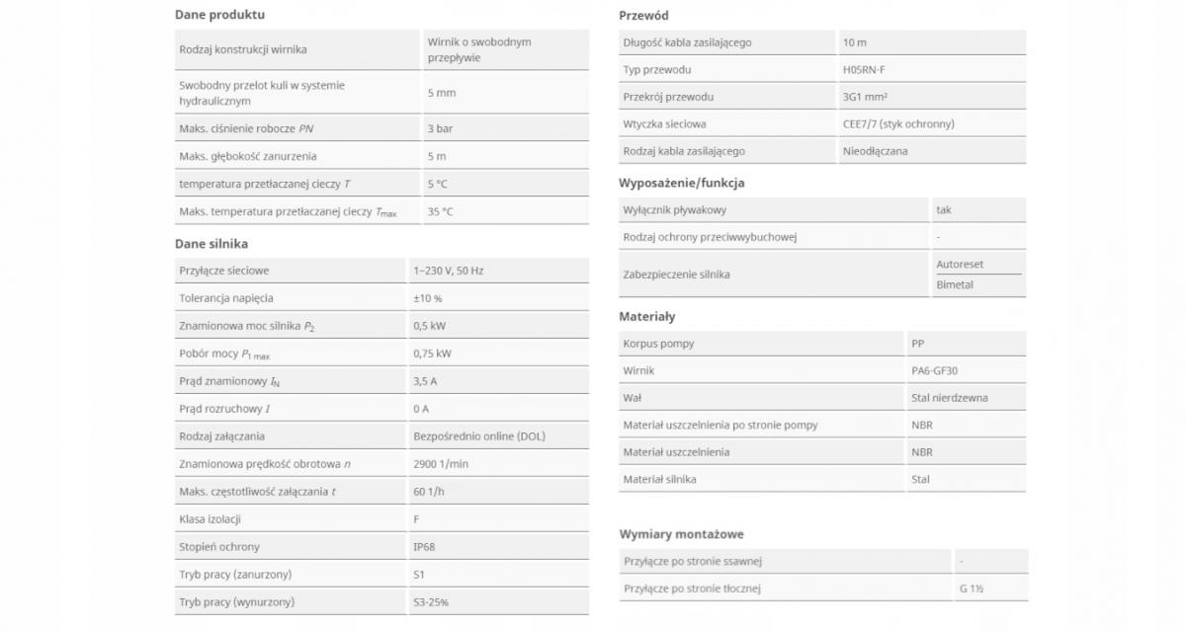Click the "Autoreset" motor protection value

pos(960,265)
